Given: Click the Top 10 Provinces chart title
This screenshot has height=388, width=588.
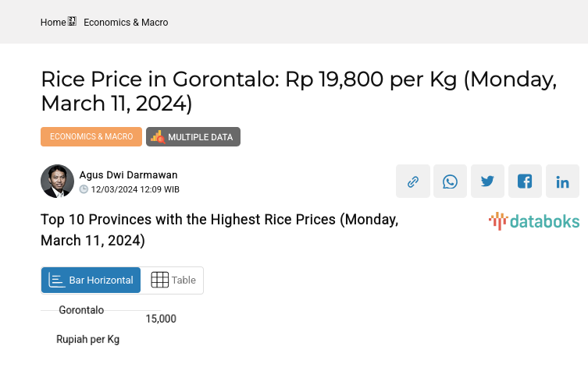Looking at the screenshot, I should (x=219, y=229).
